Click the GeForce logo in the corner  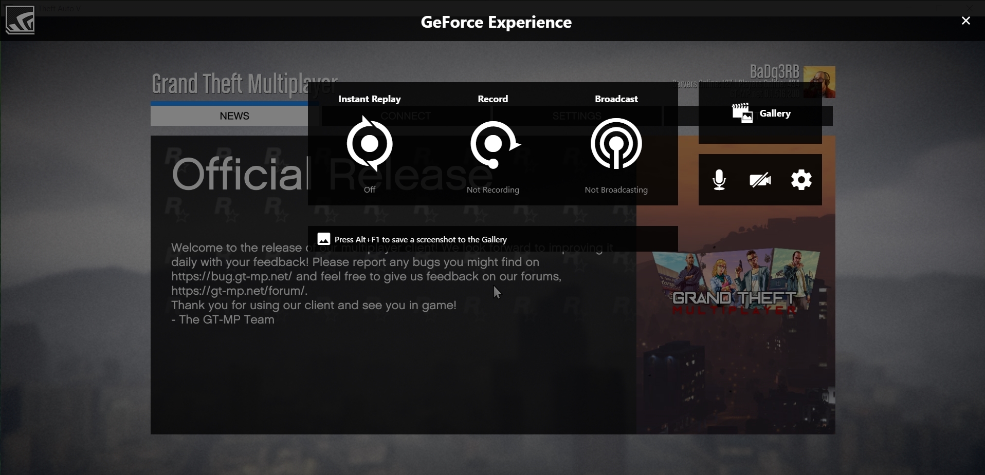click(x=20, y=20)
